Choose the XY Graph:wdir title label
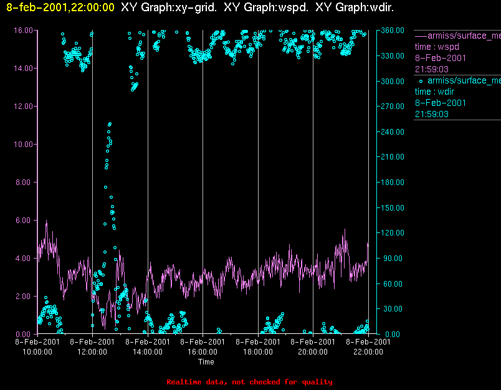 [x=355, y=7]
